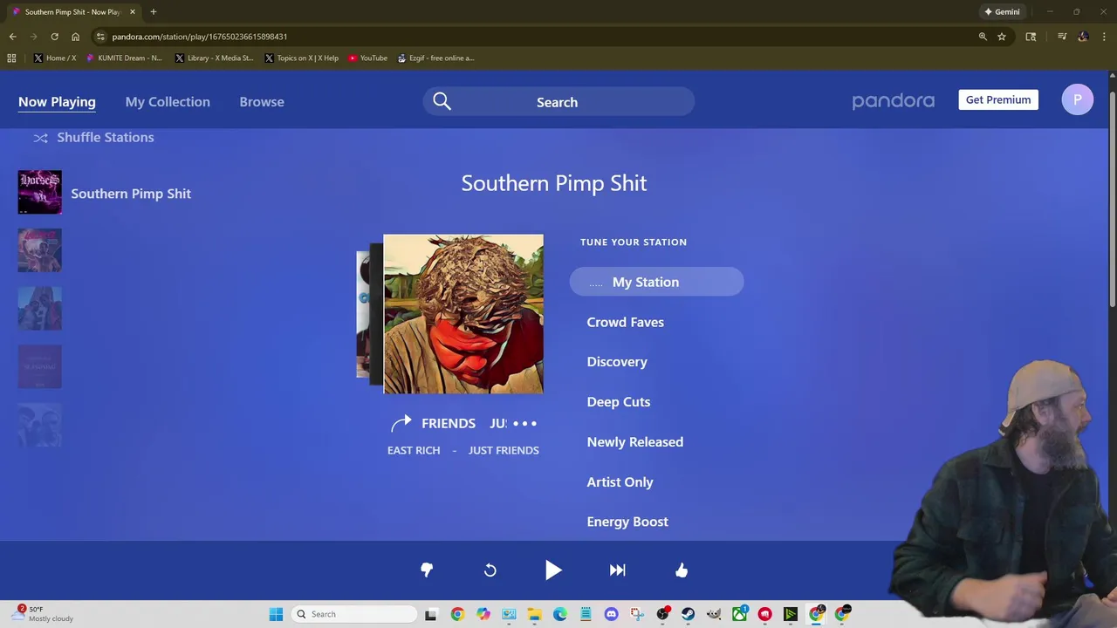Open the media controls icon in Chrome
This screenshot has height=628, width=1117.
coord(1062,37)
